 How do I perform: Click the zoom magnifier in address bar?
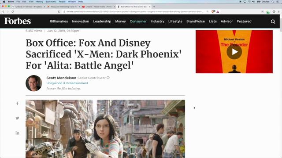[x=208, y=12]
